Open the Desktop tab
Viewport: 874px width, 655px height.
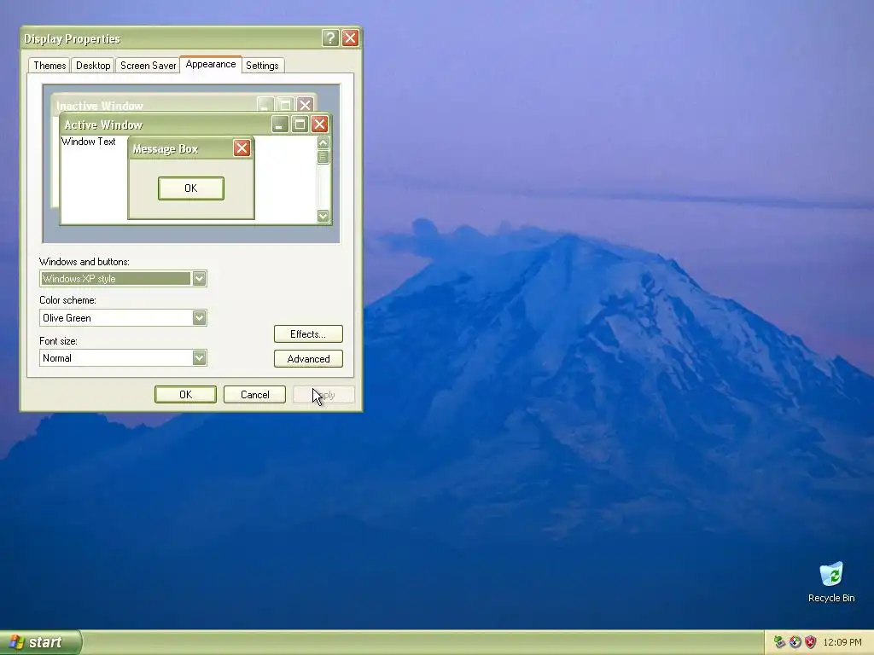(x=92, y=65)
